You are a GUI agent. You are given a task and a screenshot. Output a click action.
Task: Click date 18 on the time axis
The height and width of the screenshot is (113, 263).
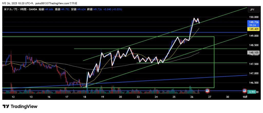(x=85, y=97)
